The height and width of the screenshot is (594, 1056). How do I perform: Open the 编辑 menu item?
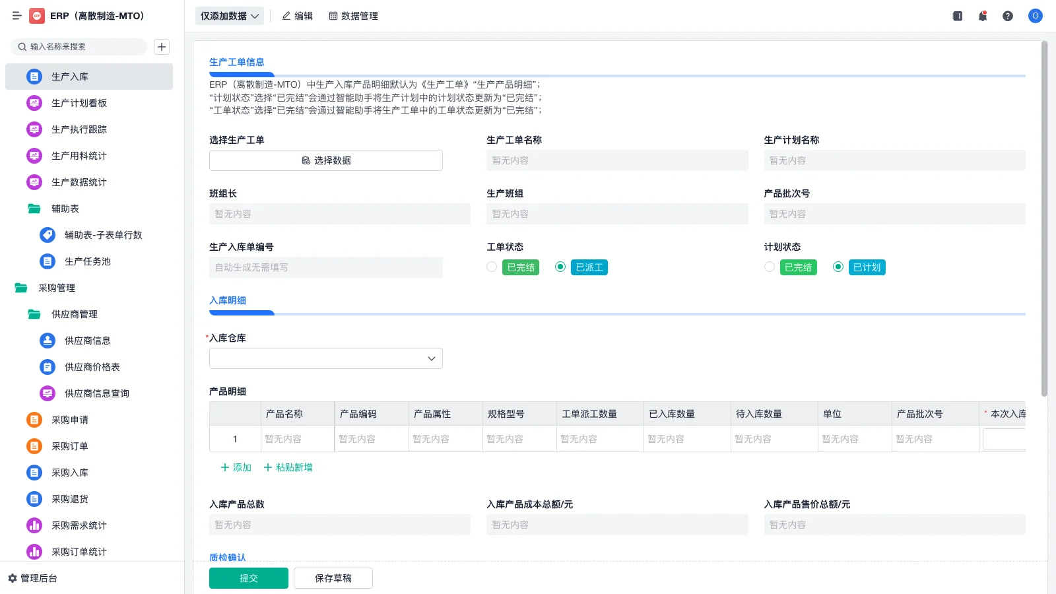point(298,16)
